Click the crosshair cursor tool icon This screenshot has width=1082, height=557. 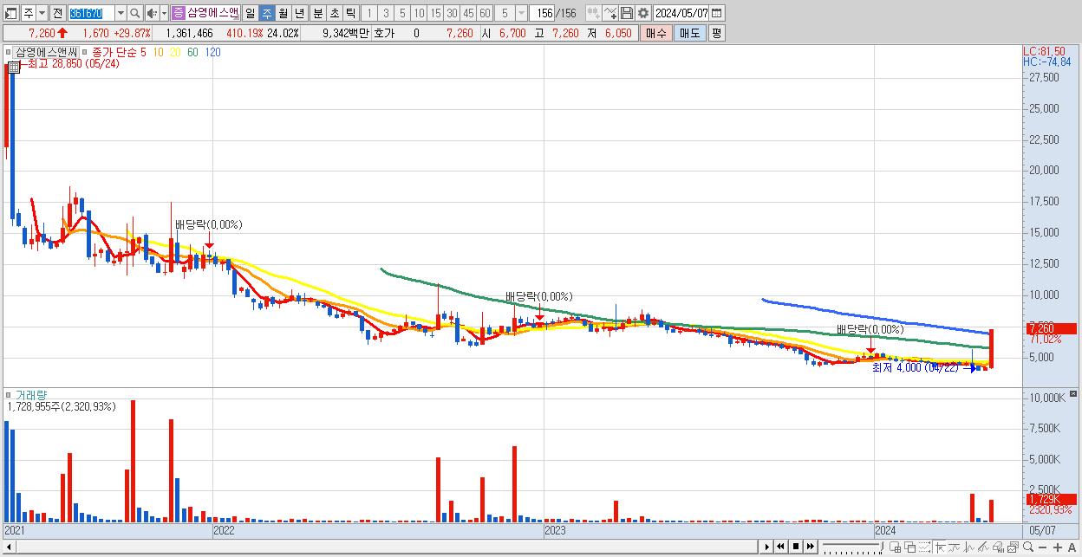click(x=941, y=547)
